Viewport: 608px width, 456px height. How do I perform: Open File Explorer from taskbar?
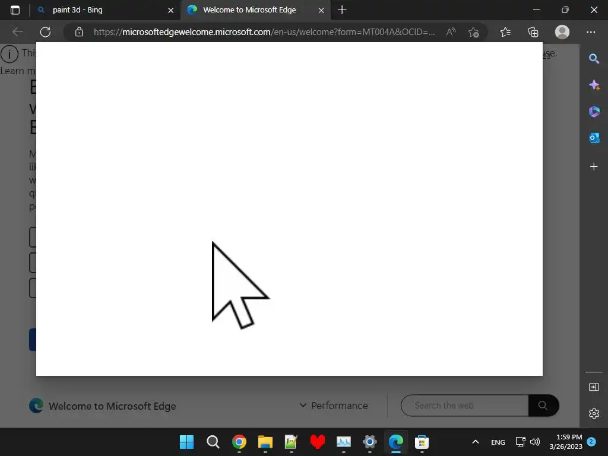265,442
